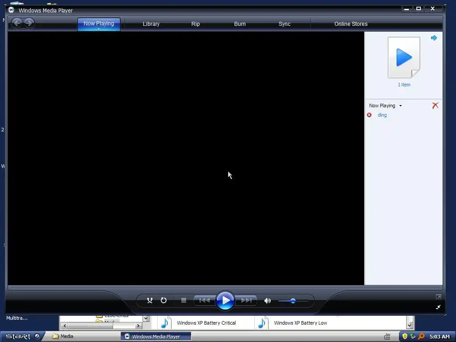
Task: Click the Previous track button
Action: coord(204,301)
